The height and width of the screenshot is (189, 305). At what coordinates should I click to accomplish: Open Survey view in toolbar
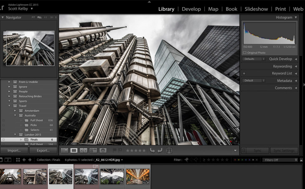(x=93, y=150)
